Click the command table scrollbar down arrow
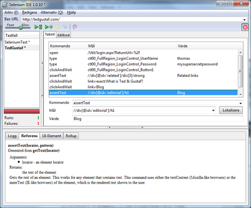 pyautogui.click(x=240, y=94)
